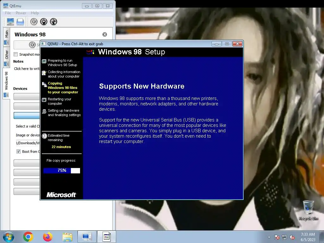Screen dimensions: 324x243
Task: Close the QEMU window with red X
Action: (x=237, y=44)
